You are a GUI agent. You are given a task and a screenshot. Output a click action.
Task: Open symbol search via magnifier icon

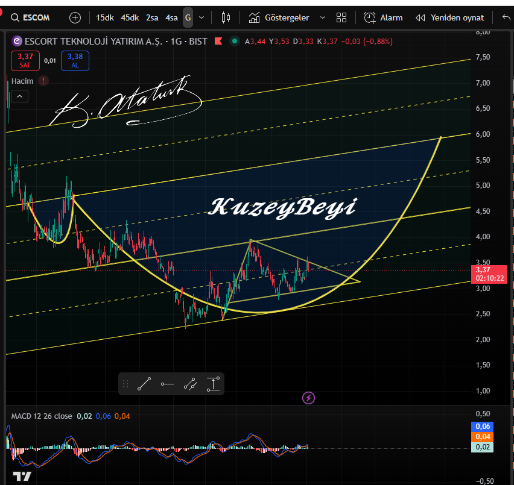coord(14,17)
